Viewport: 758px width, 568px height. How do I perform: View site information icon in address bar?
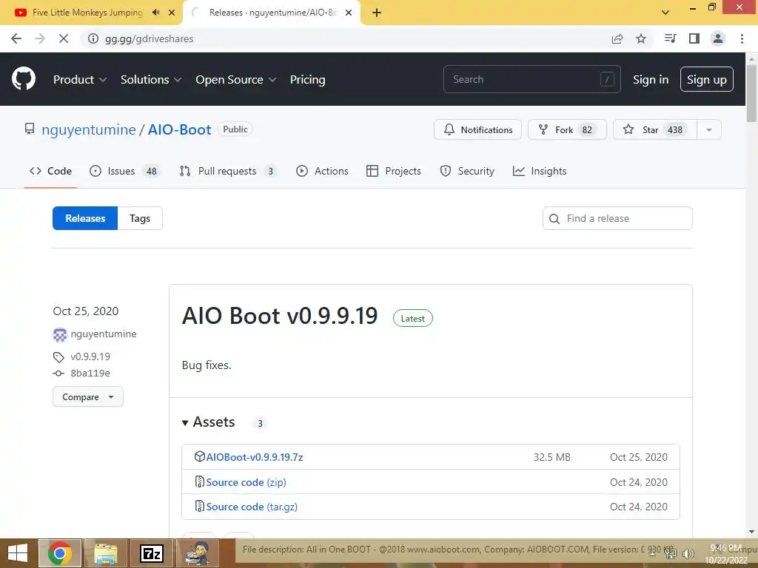click(x=93, y=38)
